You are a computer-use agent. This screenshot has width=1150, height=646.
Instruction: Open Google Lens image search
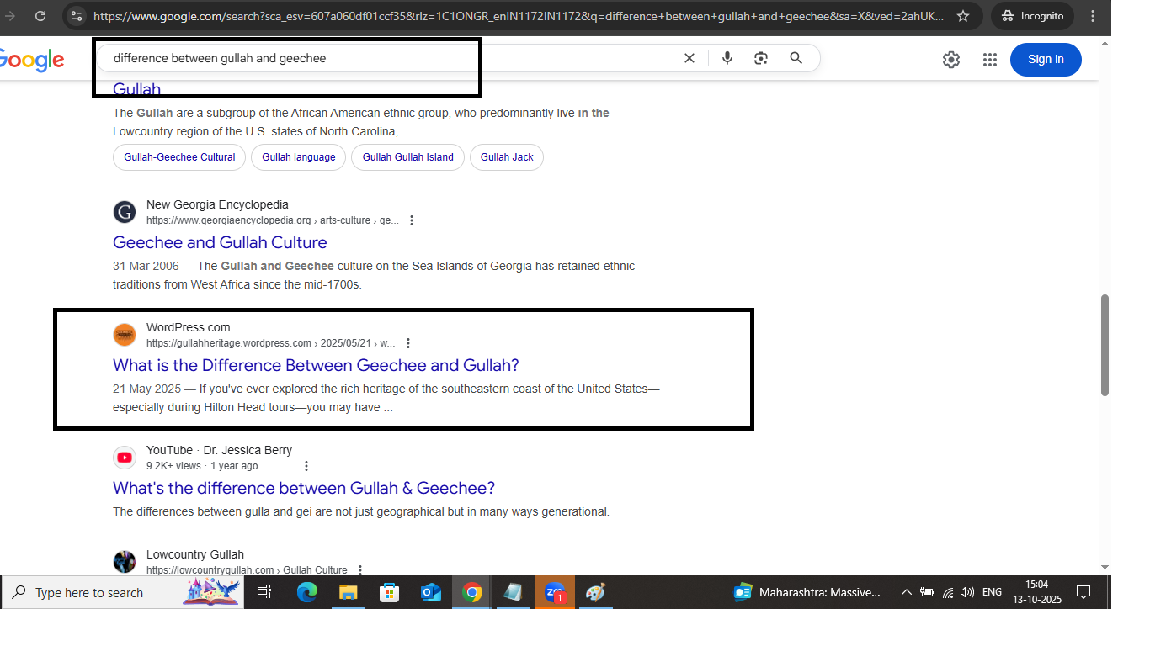[761, 57]
